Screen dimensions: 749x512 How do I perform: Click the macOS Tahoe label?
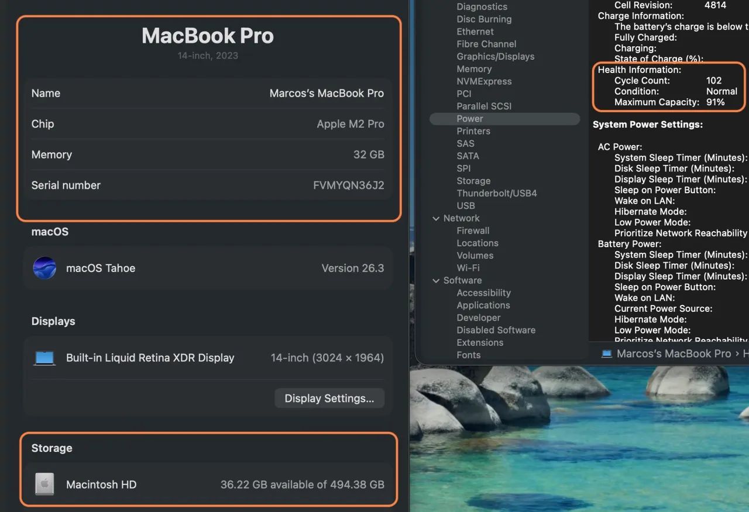coord(101,268)
